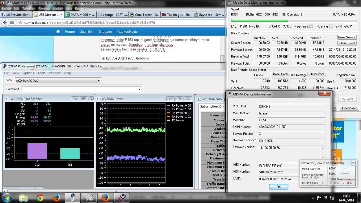
Task: Minimize the WCDMA Power subwindow
Action: click(171, 99)
